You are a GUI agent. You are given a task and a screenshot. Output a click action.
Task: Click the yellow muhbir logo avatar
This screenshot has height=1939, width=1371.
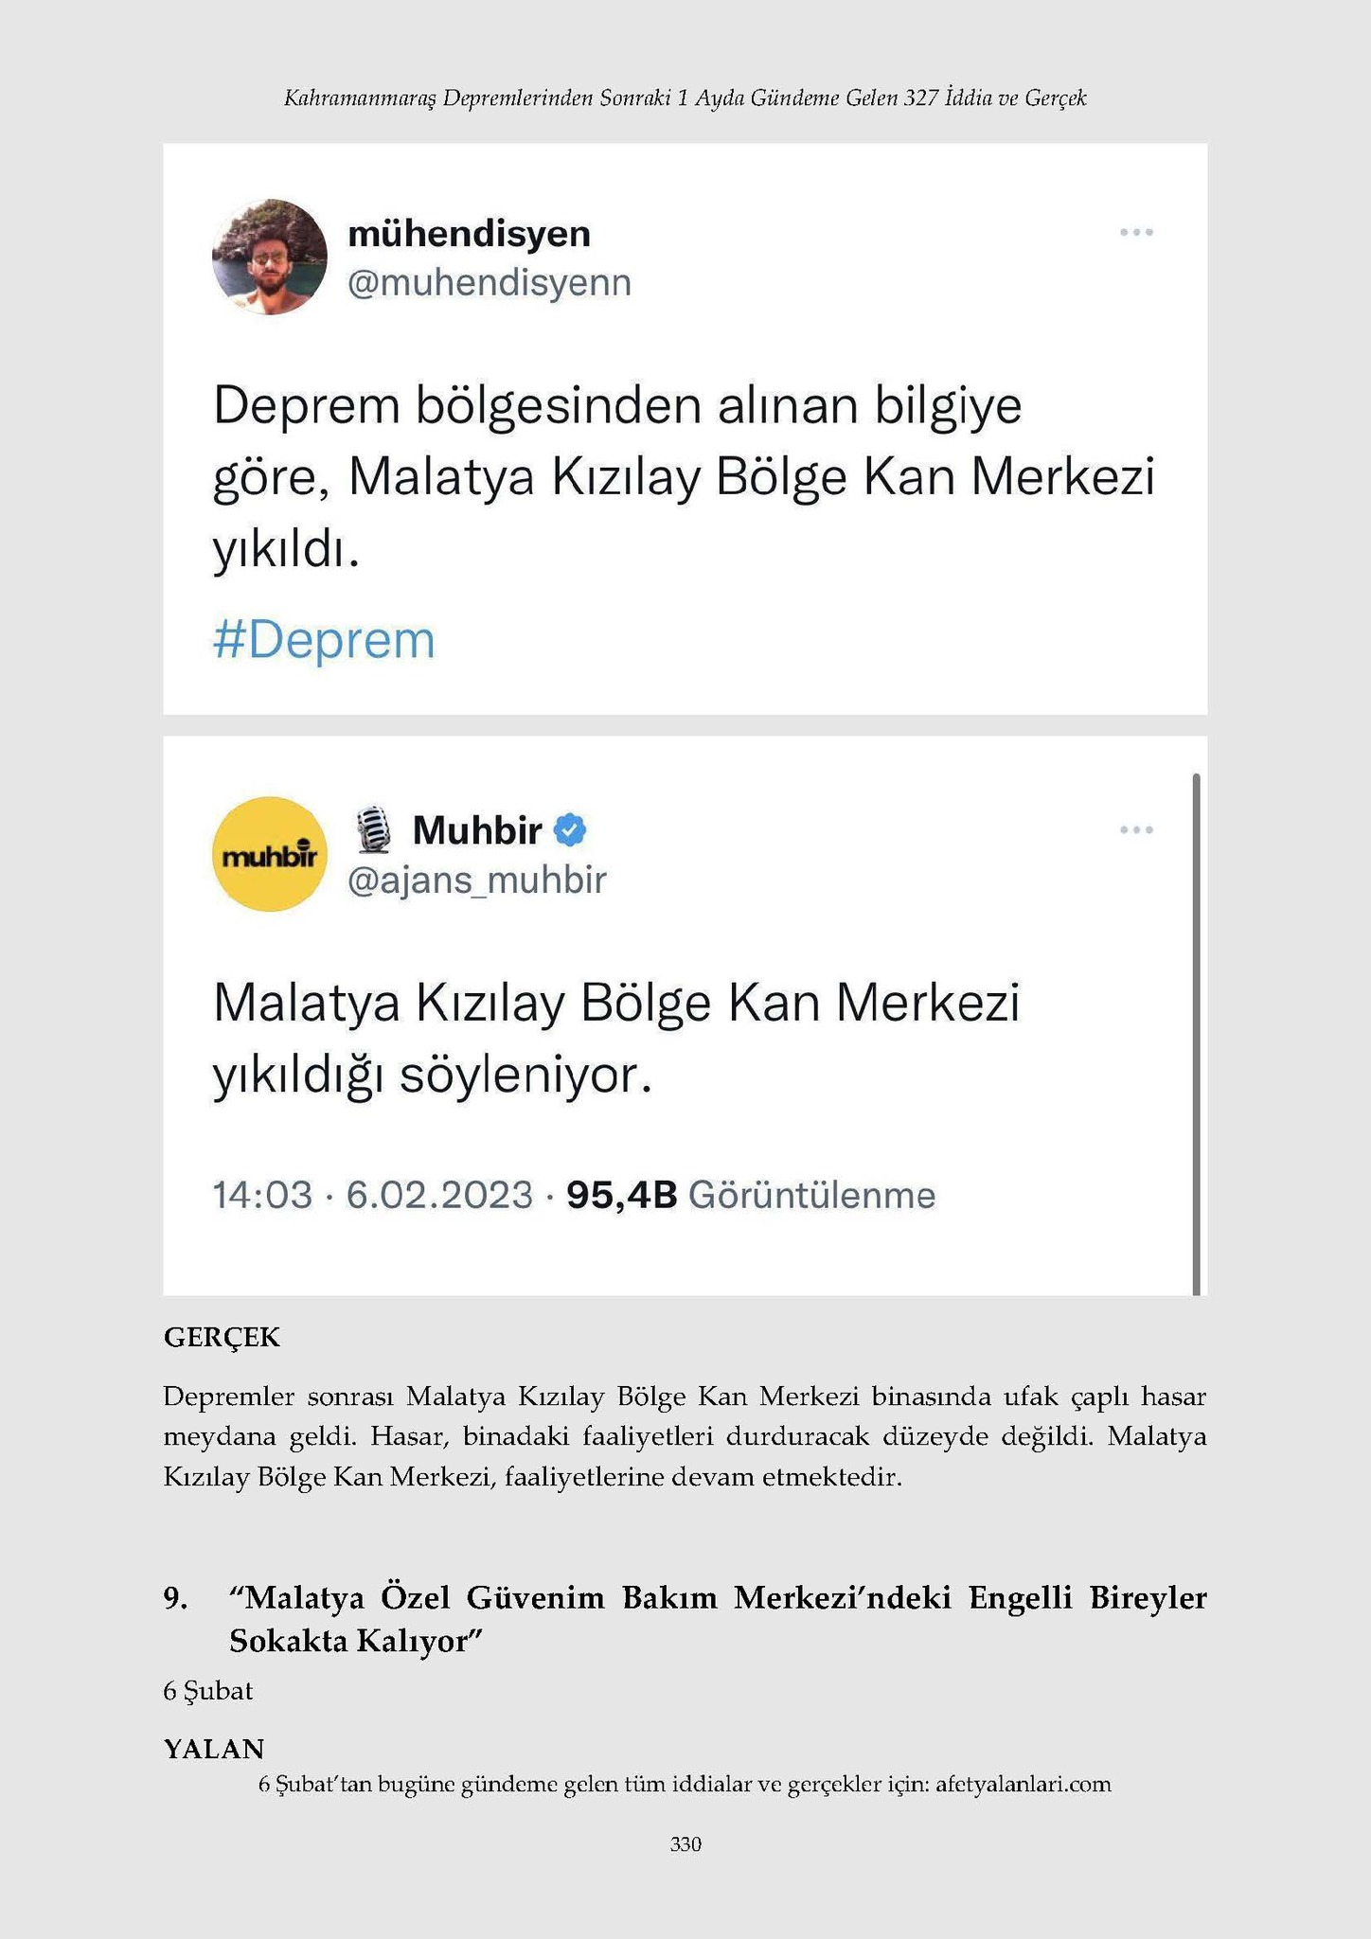coord(270,854)
